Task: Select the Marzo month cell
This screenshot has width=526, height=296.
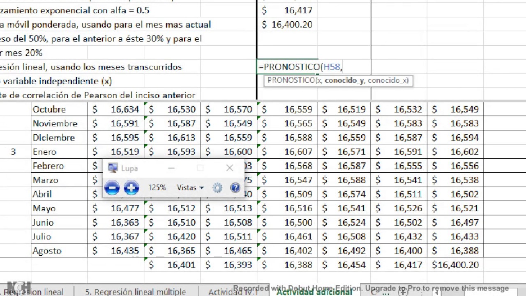Action: click(59, 180)
